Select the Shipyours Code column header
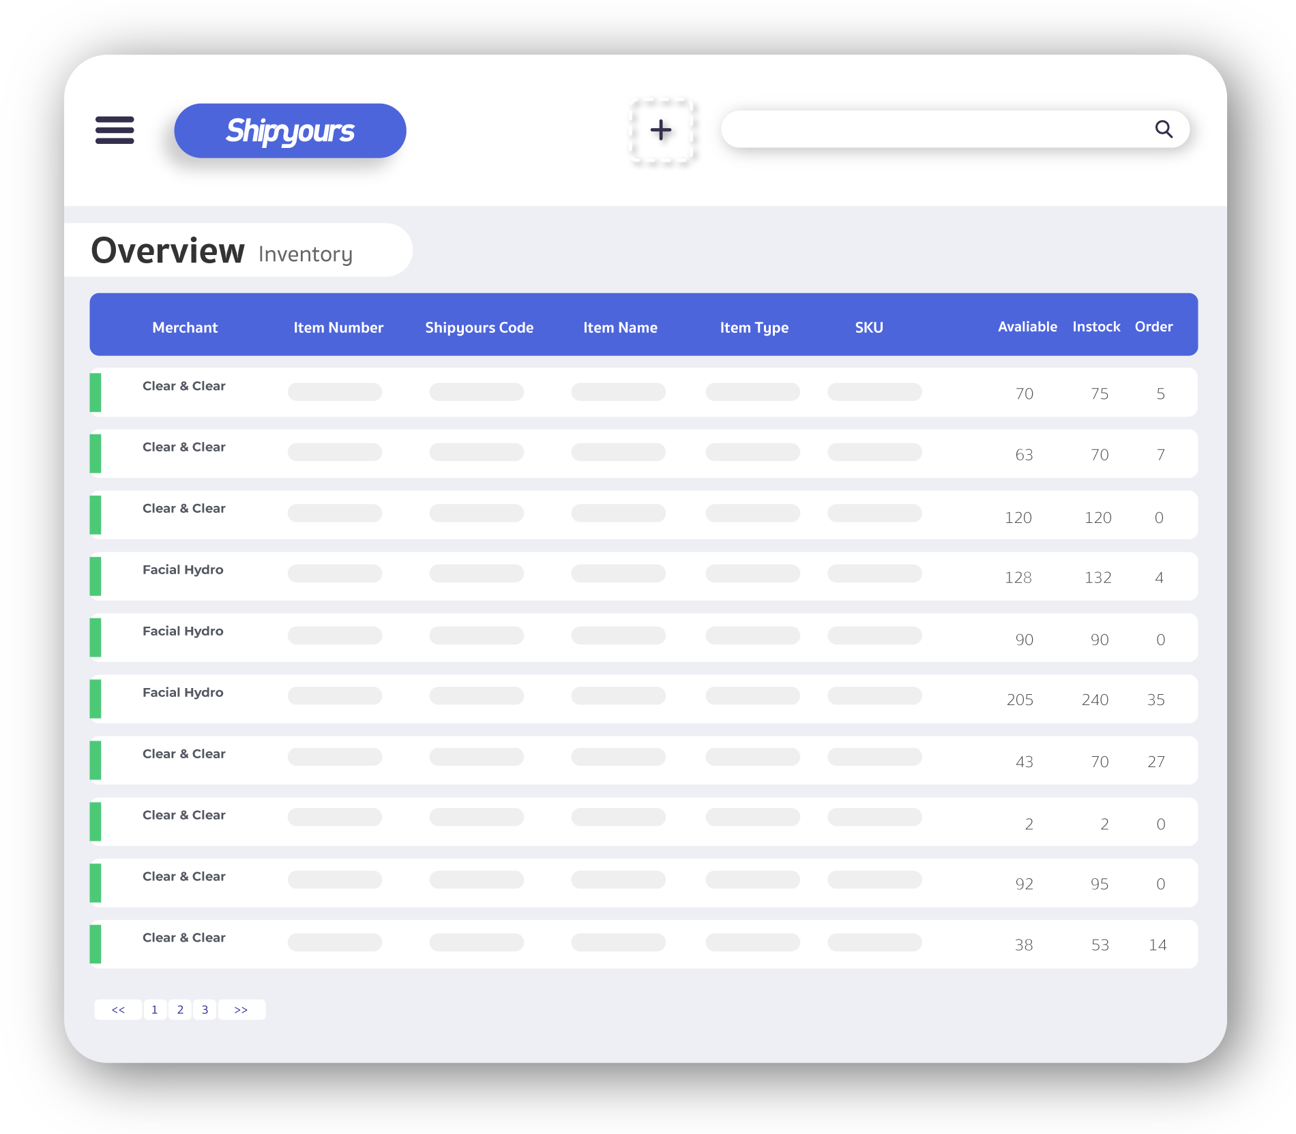 pos(479,327)
